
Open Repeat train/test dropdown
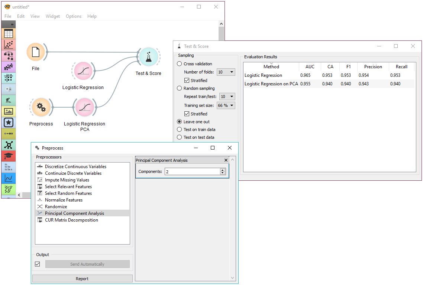(227, 96)
